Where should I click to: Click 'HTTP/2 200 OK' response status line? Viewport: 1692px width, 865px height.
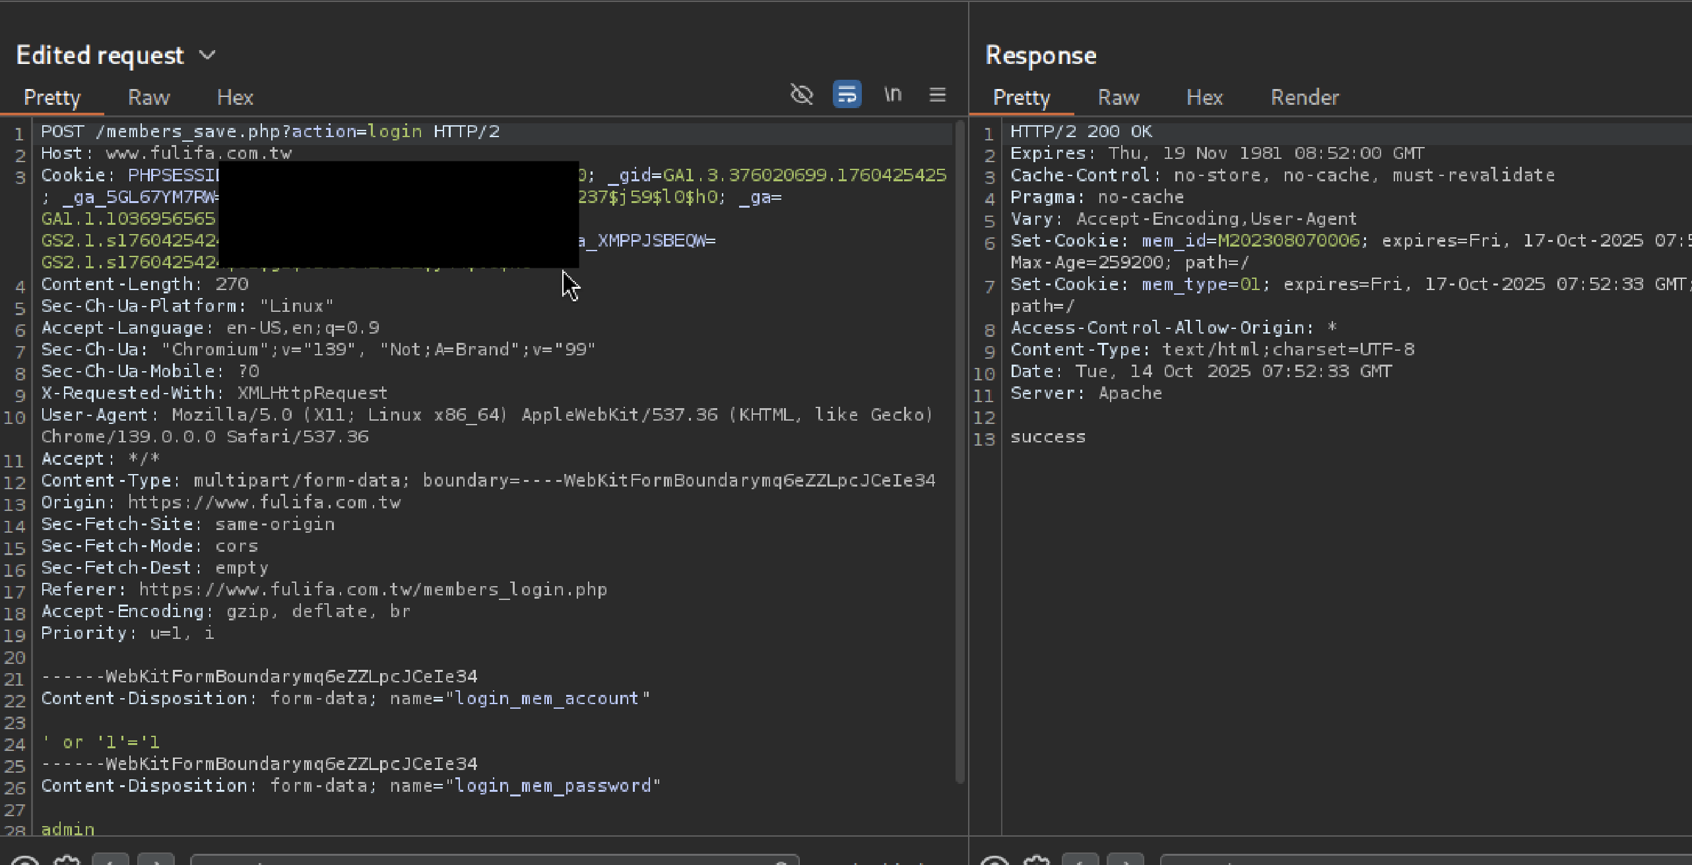tap(1081, 131)
